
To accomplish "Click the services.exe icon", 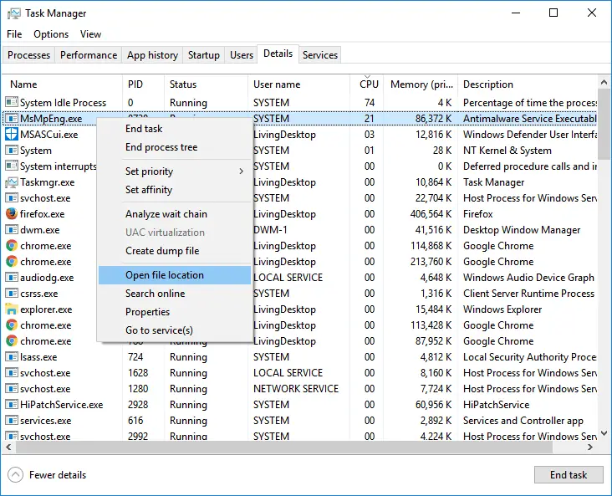I will click(x=12, y=421).
